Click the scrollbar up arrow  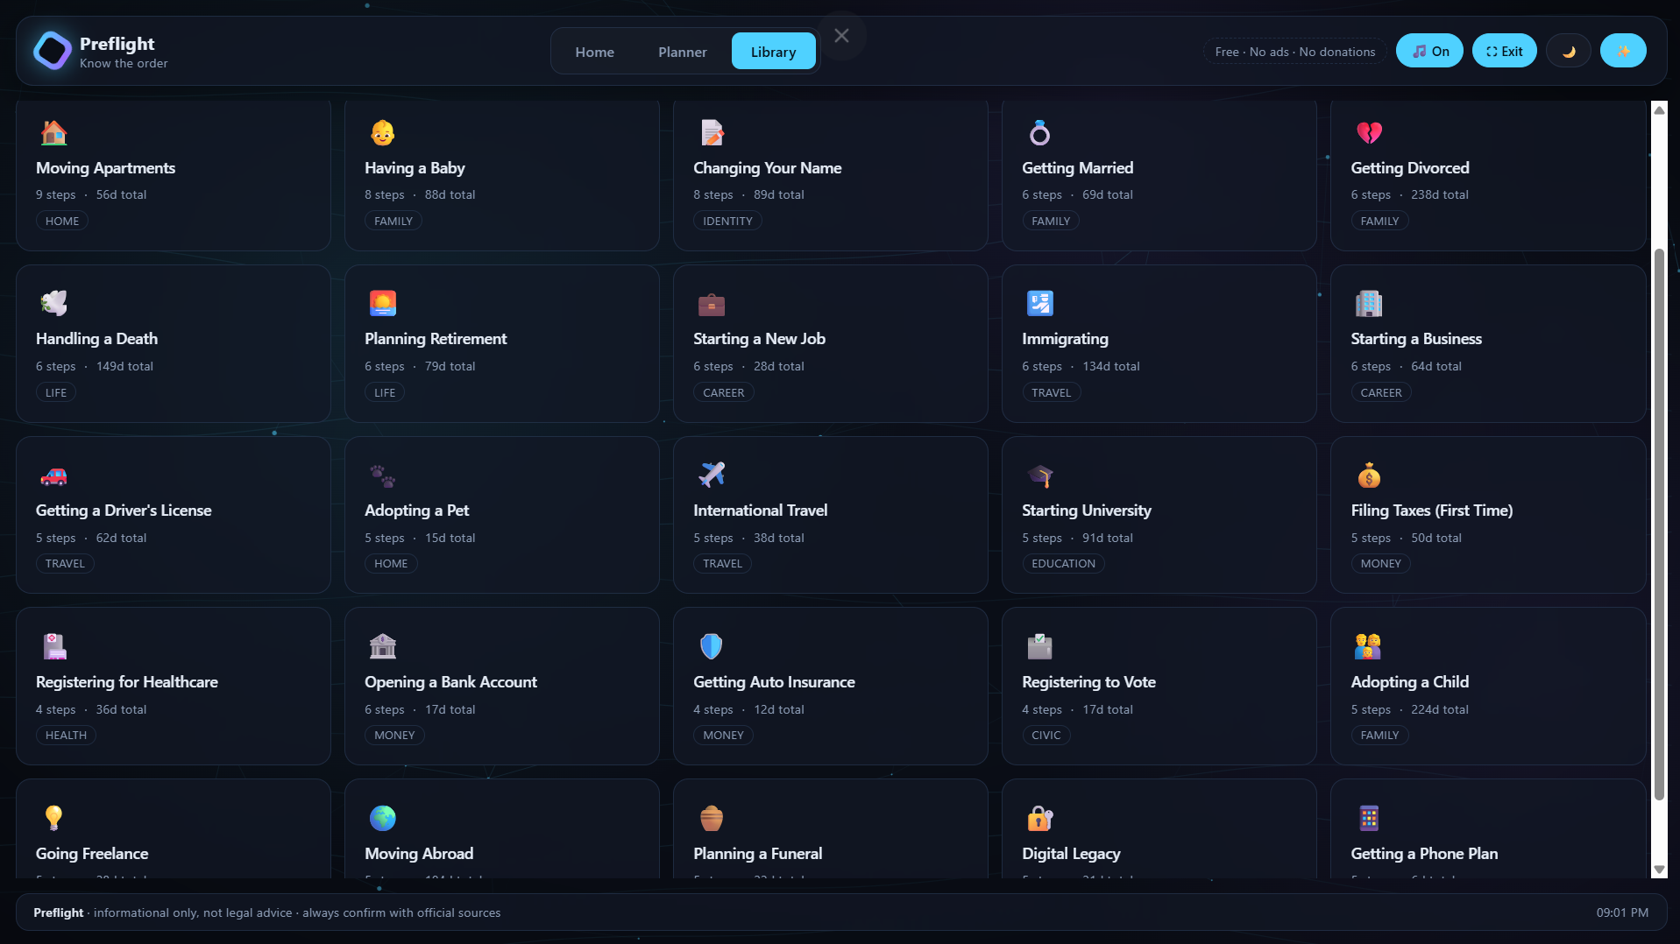1659,109
